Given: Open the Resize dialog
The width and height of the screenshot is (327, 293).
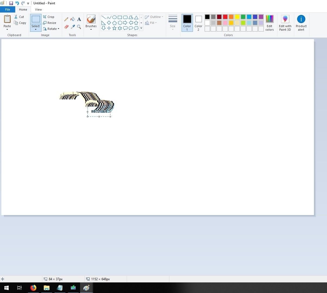Looking at the screenshot, I should click(50, 23).
